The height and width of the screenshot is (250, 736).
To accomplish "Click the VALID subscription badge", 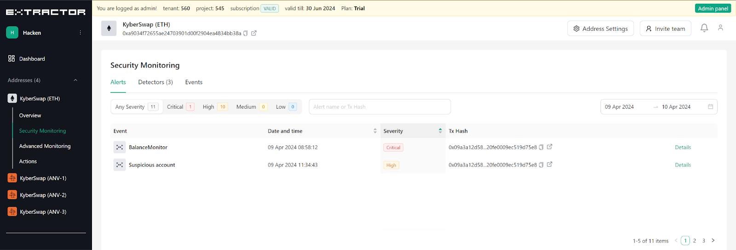I will pyautogui.click(x=270, y=8).
